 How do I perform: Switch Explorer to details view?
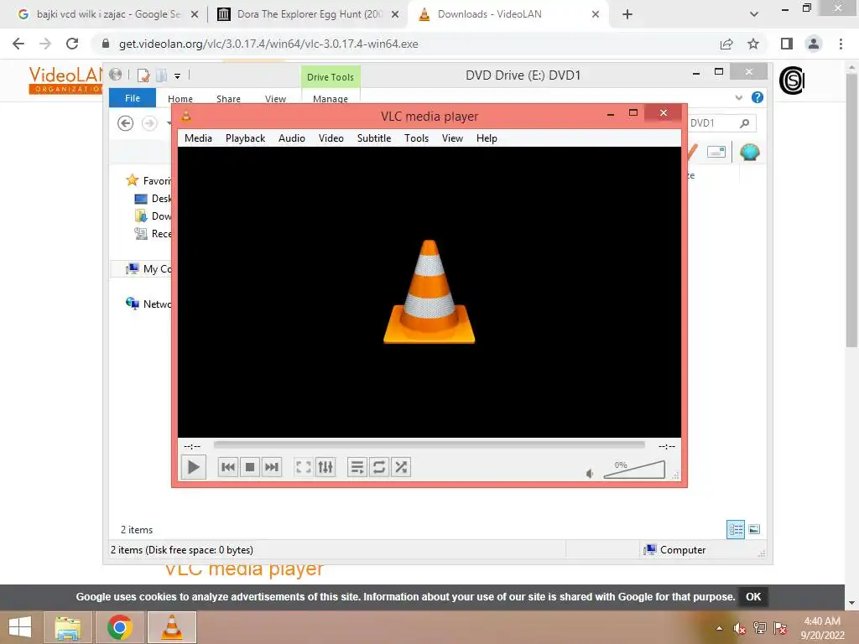point(736,529)
